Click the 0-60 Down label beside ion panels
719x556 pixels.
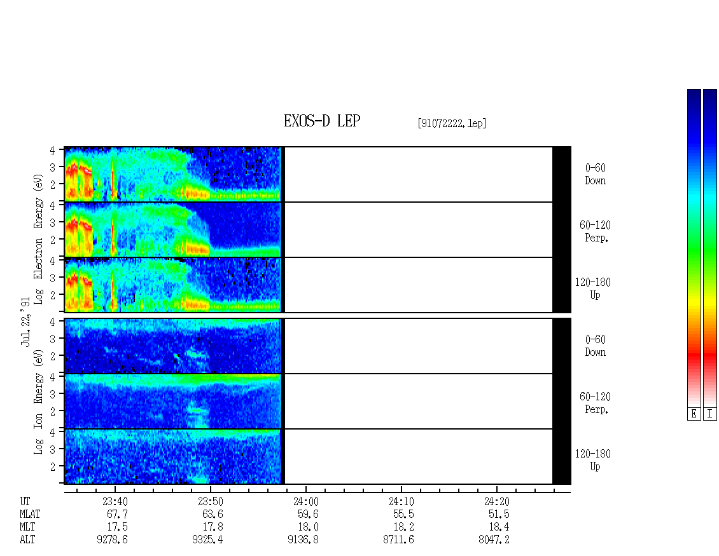(x=595, y=346)
